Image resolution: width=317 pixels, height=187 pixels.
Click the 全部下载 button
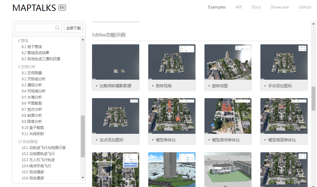click(x=74, y=28)
